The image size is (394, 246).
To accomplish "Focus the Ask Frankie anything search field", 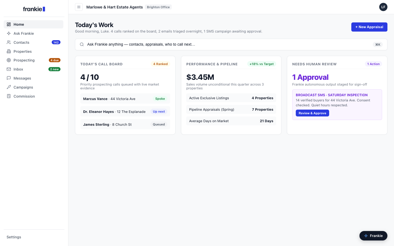I will pyautogui.click(x=231, y=45).
